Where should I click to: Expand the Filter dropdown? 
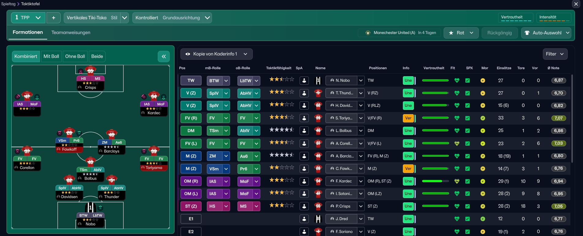pos(555,54)
